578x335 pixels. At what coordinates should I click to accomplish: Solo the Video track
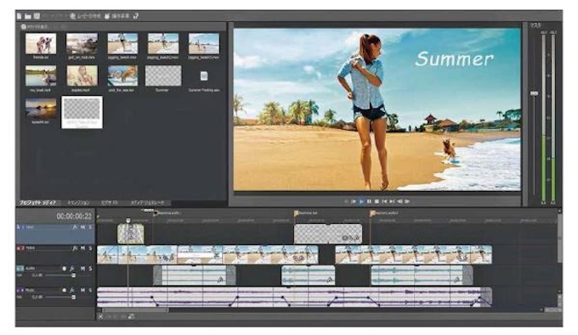(90, 248)
